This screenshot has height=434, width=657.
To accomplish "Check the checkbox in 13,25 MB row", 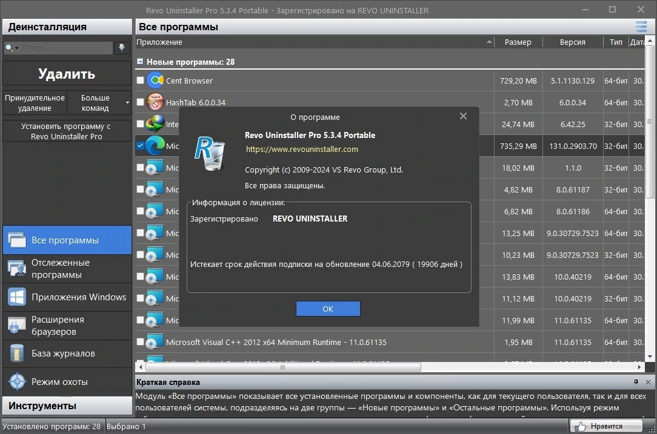I will (x=141, y=232).
